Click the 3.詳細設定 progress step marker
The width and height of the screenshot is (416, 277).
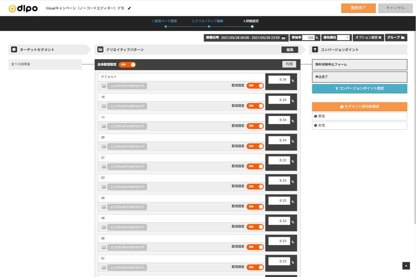[x=252, y=26]
